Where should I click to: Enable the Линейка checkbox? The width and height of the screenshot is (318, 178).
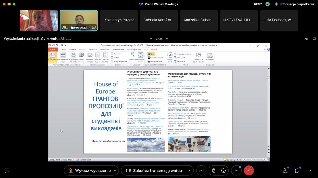(x=112, y=54)
